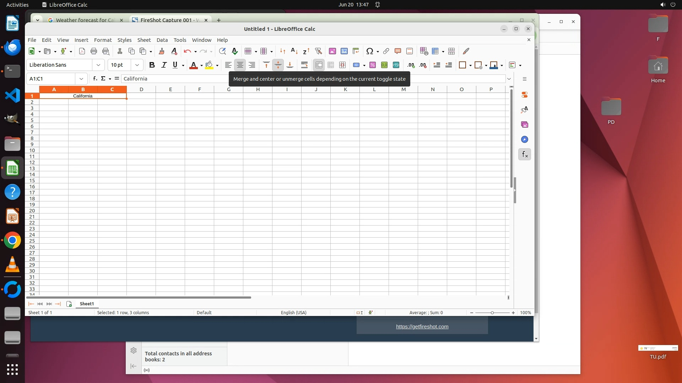Open the Navigator sidebar panel
The image size is (682, 383).
click(x=524, y=139)
